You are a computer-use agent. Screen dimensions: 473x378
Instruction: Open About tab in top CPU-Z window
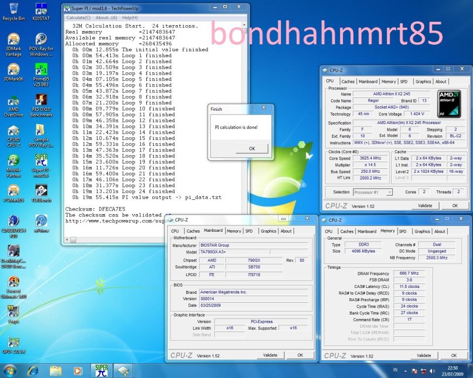click(440, 81)
